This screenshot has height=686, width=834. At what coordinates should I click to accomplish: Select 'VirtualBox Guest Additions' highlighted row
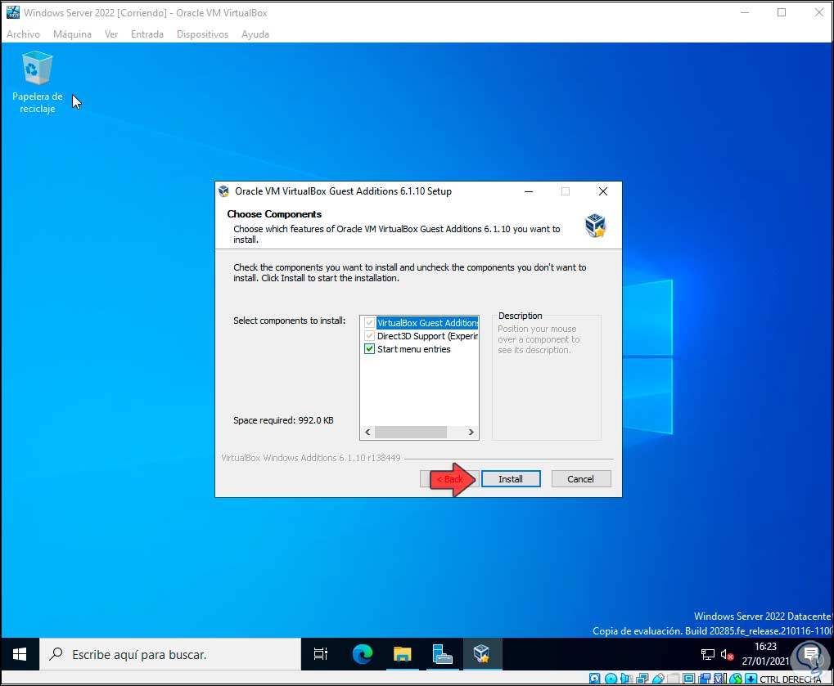point(427,322)
